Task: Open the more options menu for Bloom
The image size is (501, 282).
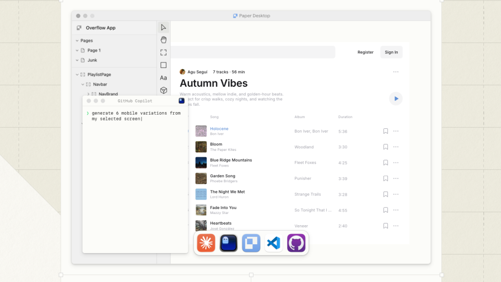Action: 396,147
